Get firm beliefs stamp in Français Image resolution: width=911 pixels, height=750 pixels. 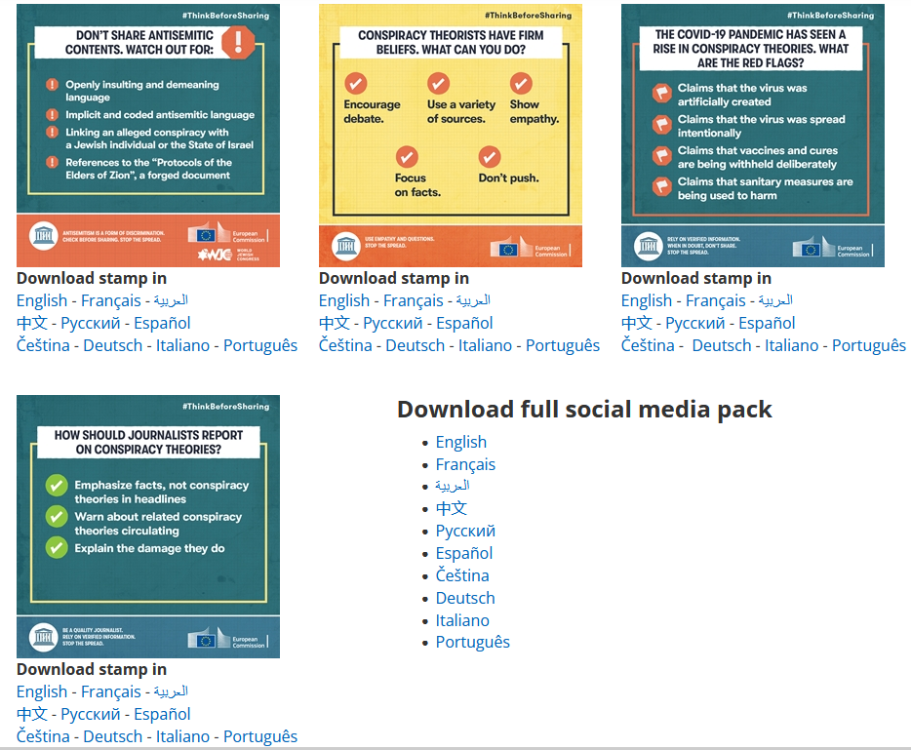click(414, 300)
